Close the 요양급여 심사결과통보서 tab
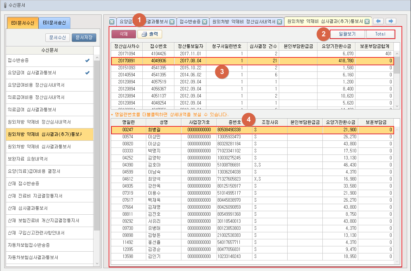This screenshot has width=411, height=271. 172,22
